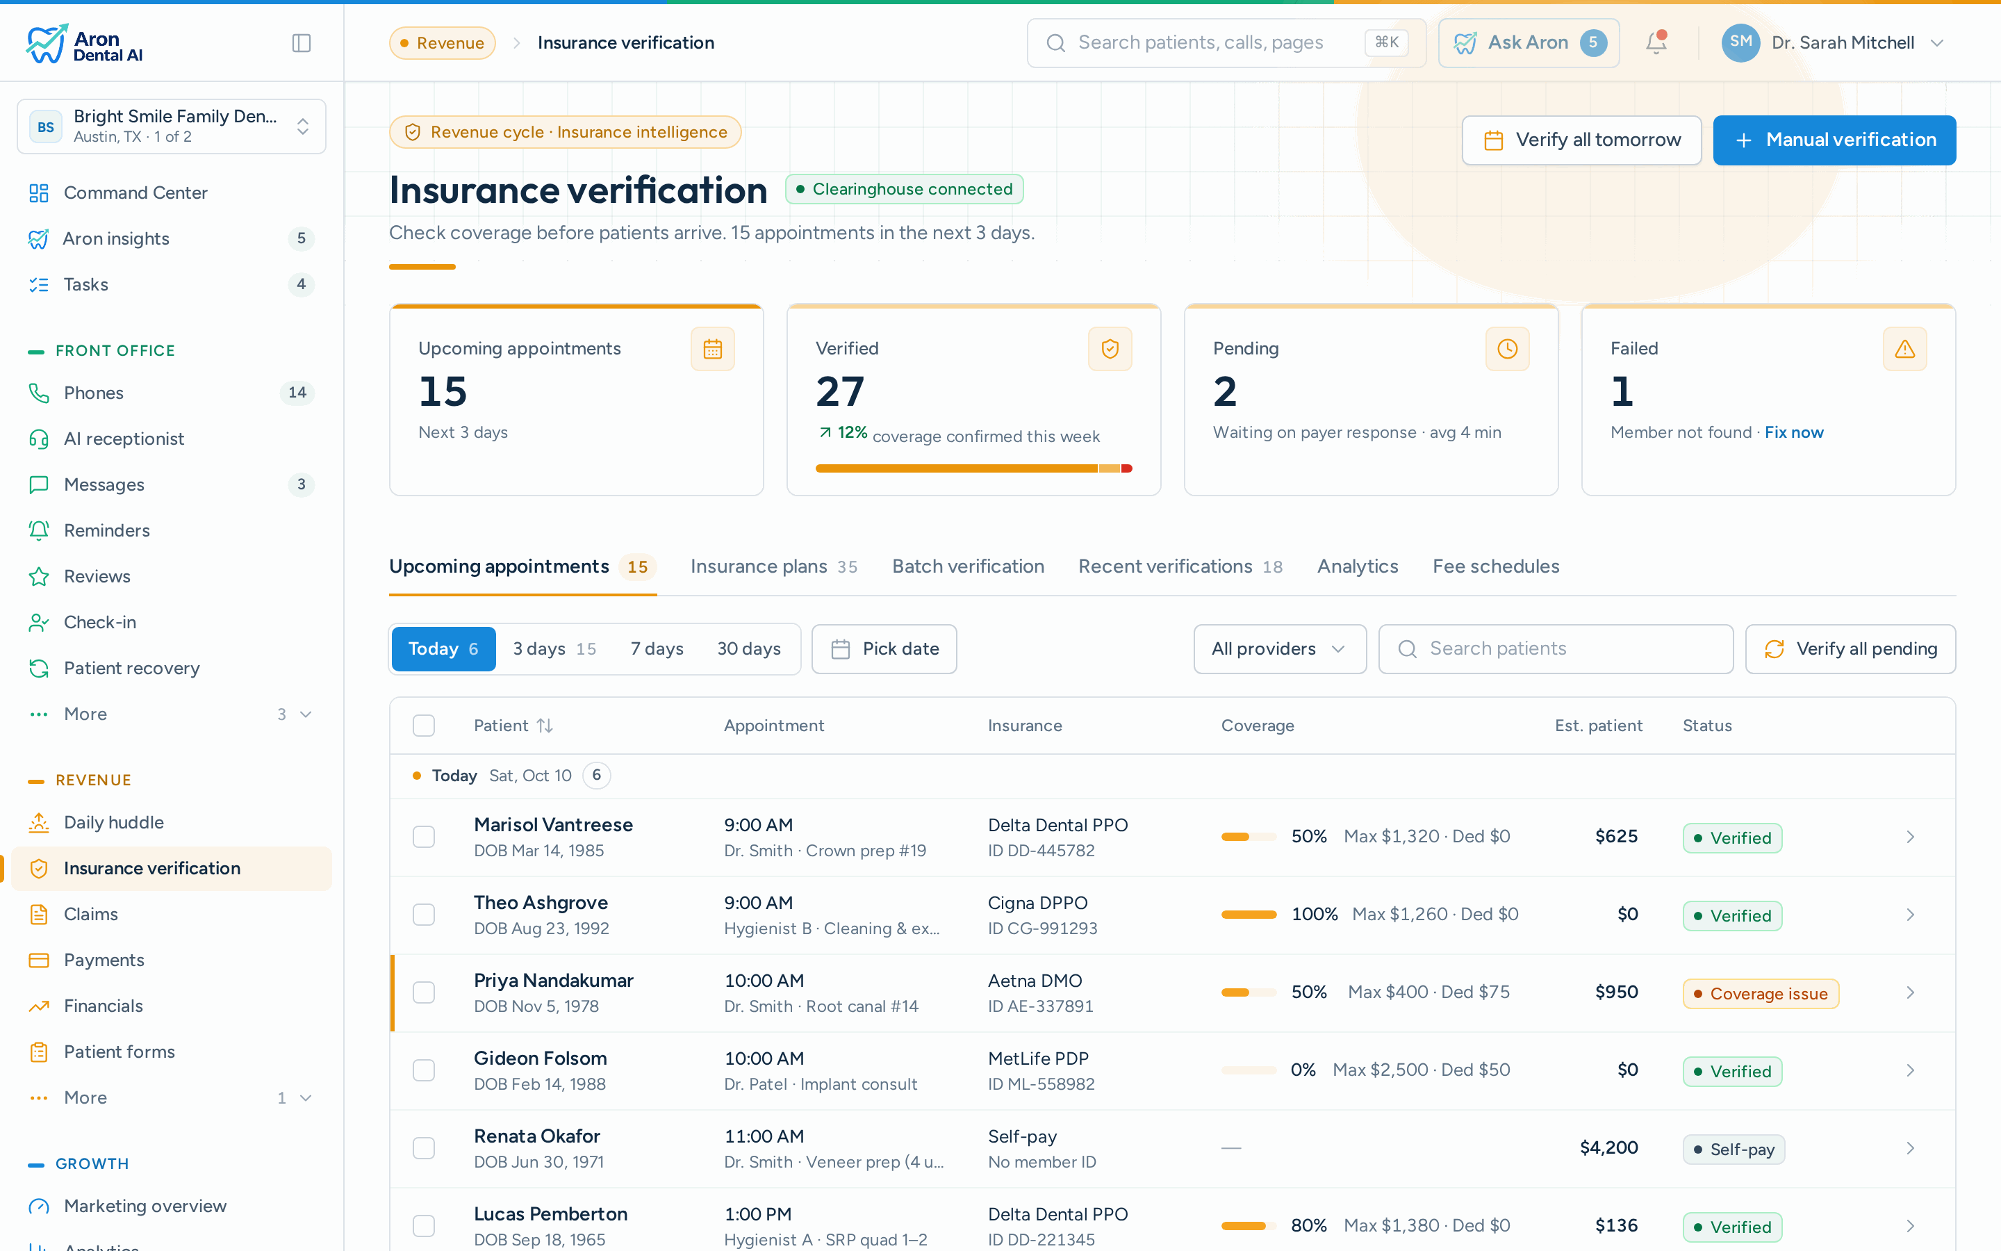2001x1251 pixels.
Task: Click Verify all pending button
Action: click(x=1850, y=650)
